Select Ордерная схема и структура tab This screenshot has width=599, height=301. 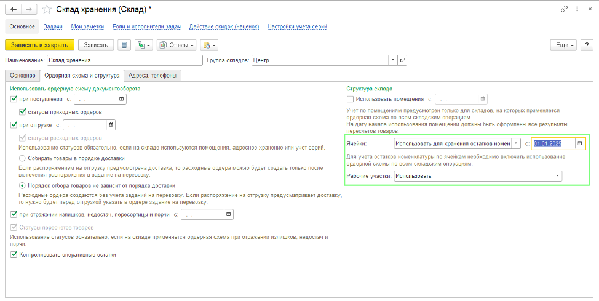pos(82,75)
